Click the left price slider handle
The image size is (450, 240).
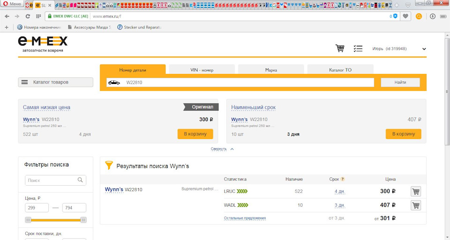pos(28,220)
